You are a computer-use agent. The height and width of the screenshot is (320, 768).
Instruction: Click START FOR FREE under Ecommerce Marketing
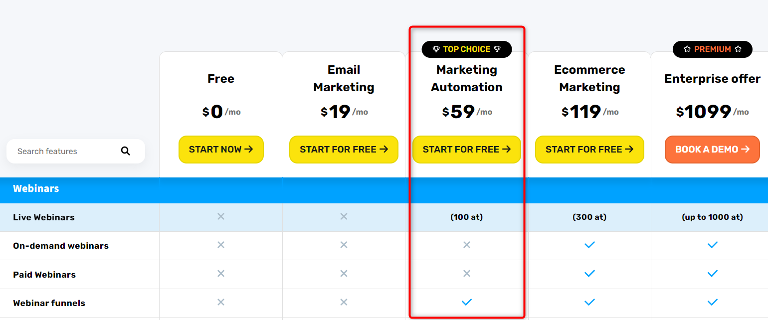(589, 150)
